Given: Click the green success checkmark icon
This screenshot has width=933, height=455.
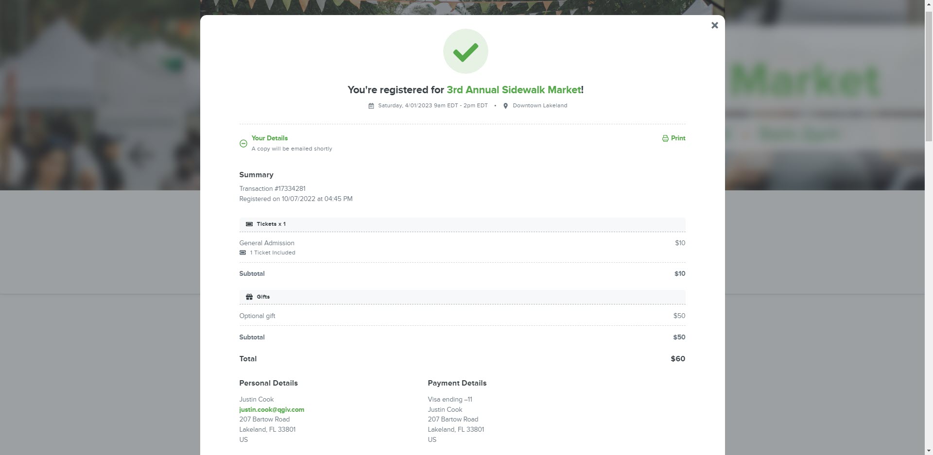Looking at the screenshot, I should [466, 51].
